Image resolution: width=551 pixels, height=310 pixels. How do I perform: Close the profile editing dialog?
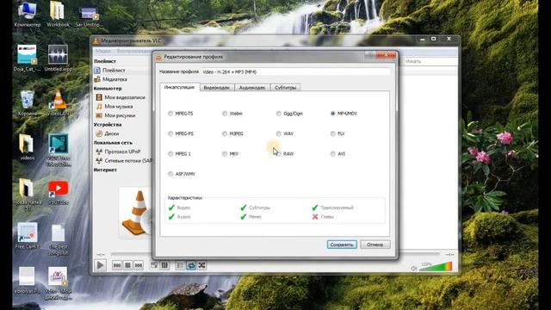coord(386,55)
